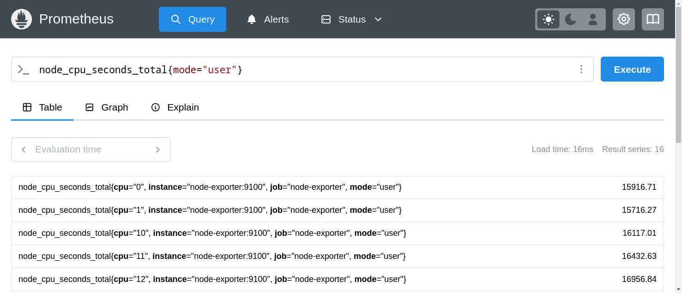Image resolution: width=682 pixels, height=293 pixels.
Task: Switch to light theme sun icon
Action: click(x=549, y=19)
